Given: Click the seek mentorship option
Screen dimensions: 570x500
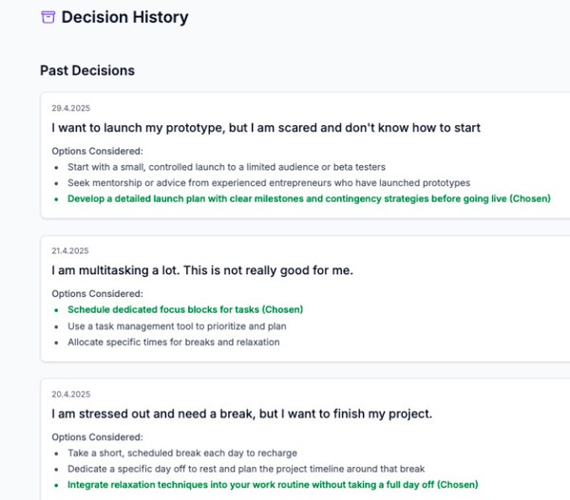Looking at the screenshot, I should coord(269,182).
